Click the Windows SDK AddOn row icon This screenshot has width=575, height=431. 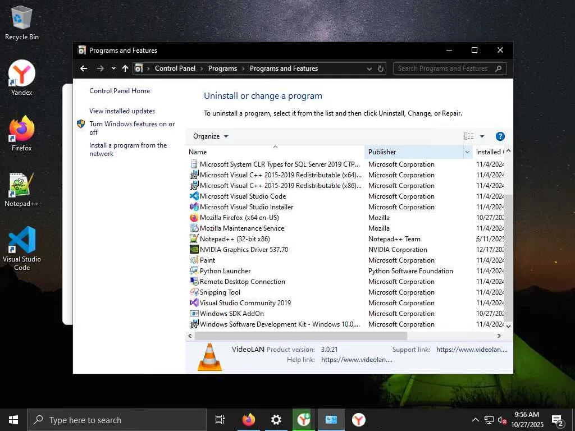click(194, 313)
